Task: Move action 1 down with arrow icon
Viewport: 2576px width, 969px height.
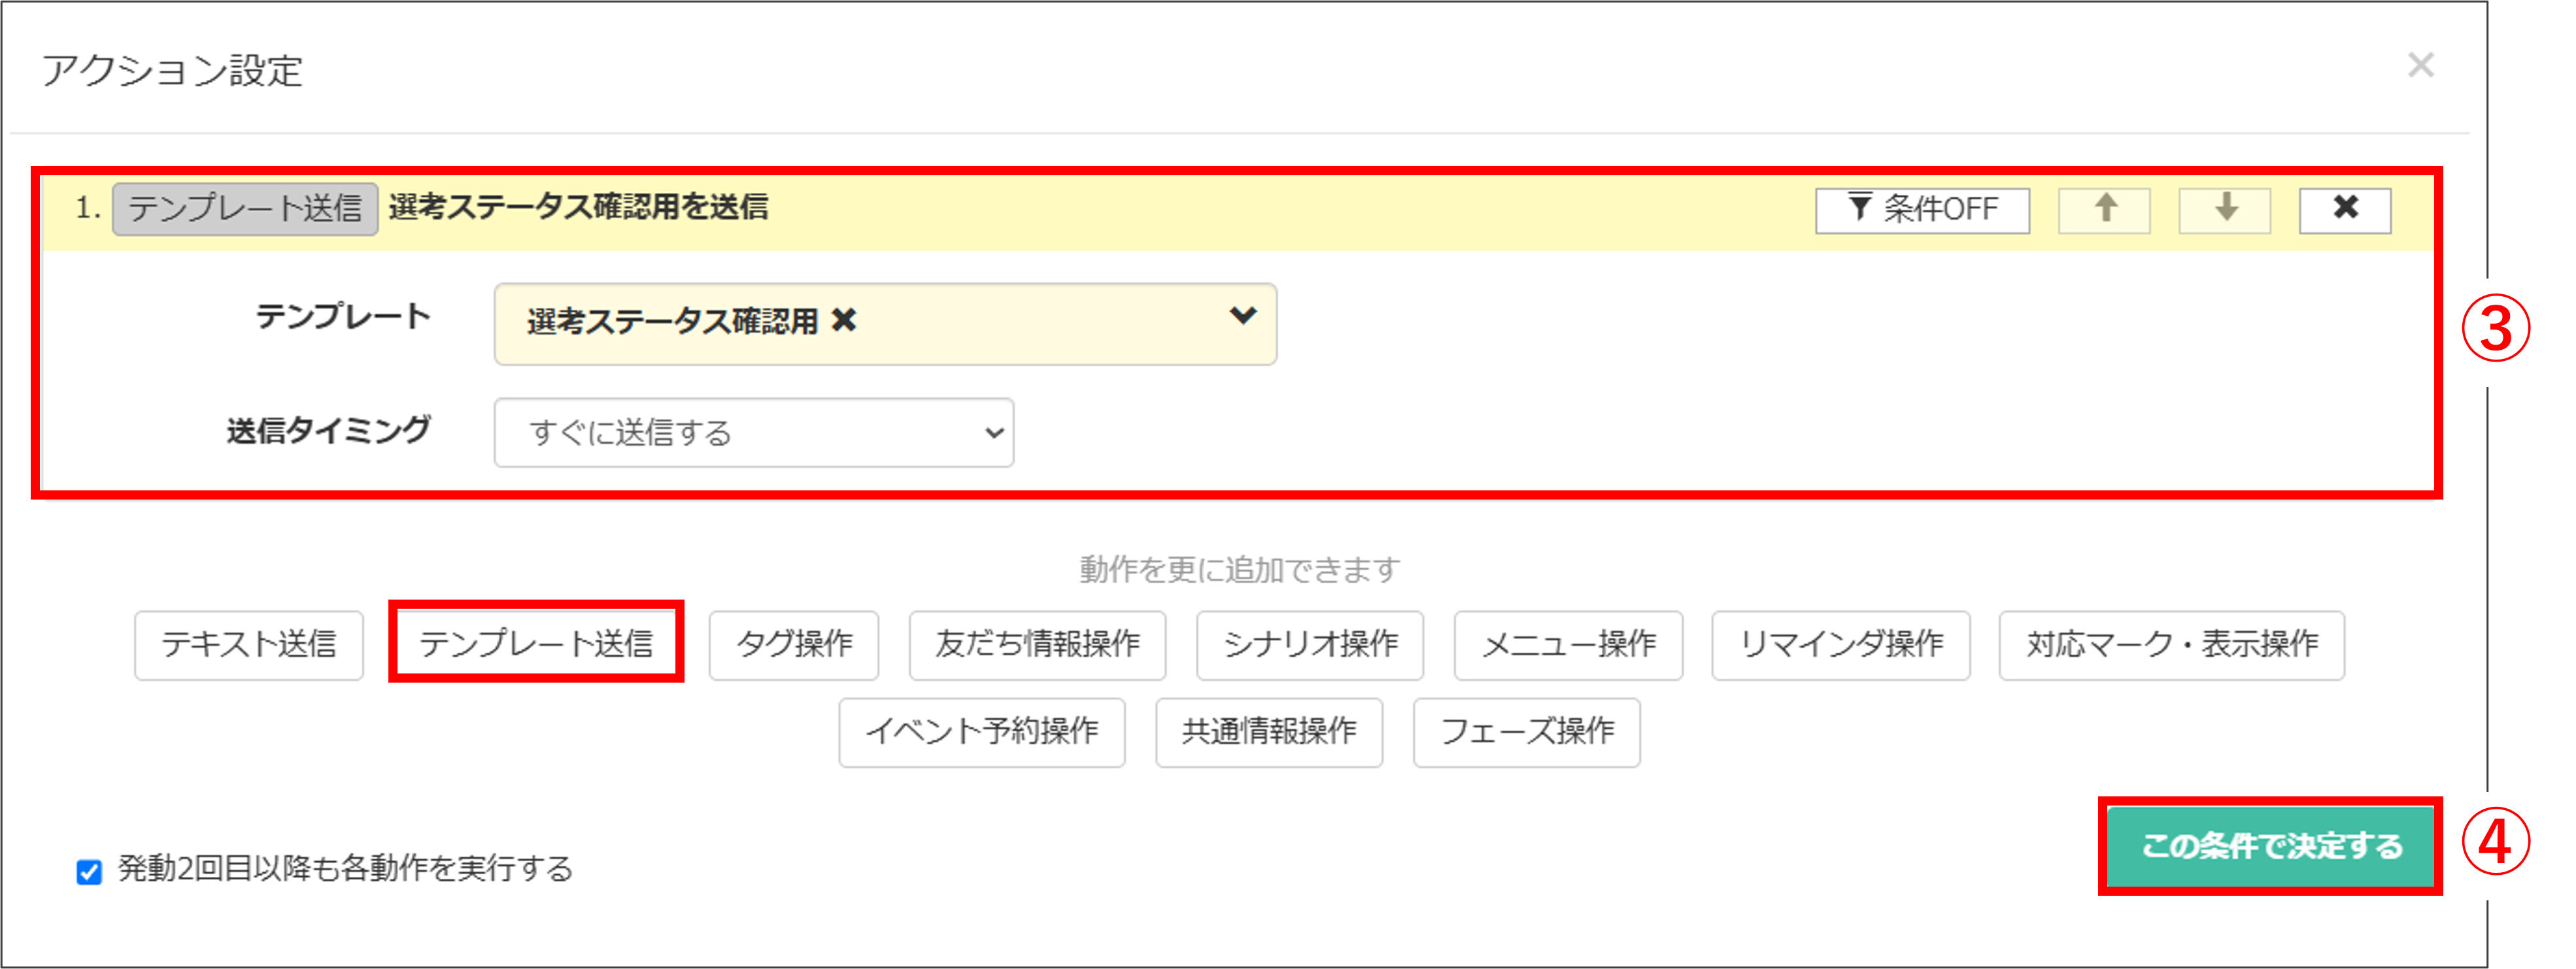Action: tap(2225, 210)
